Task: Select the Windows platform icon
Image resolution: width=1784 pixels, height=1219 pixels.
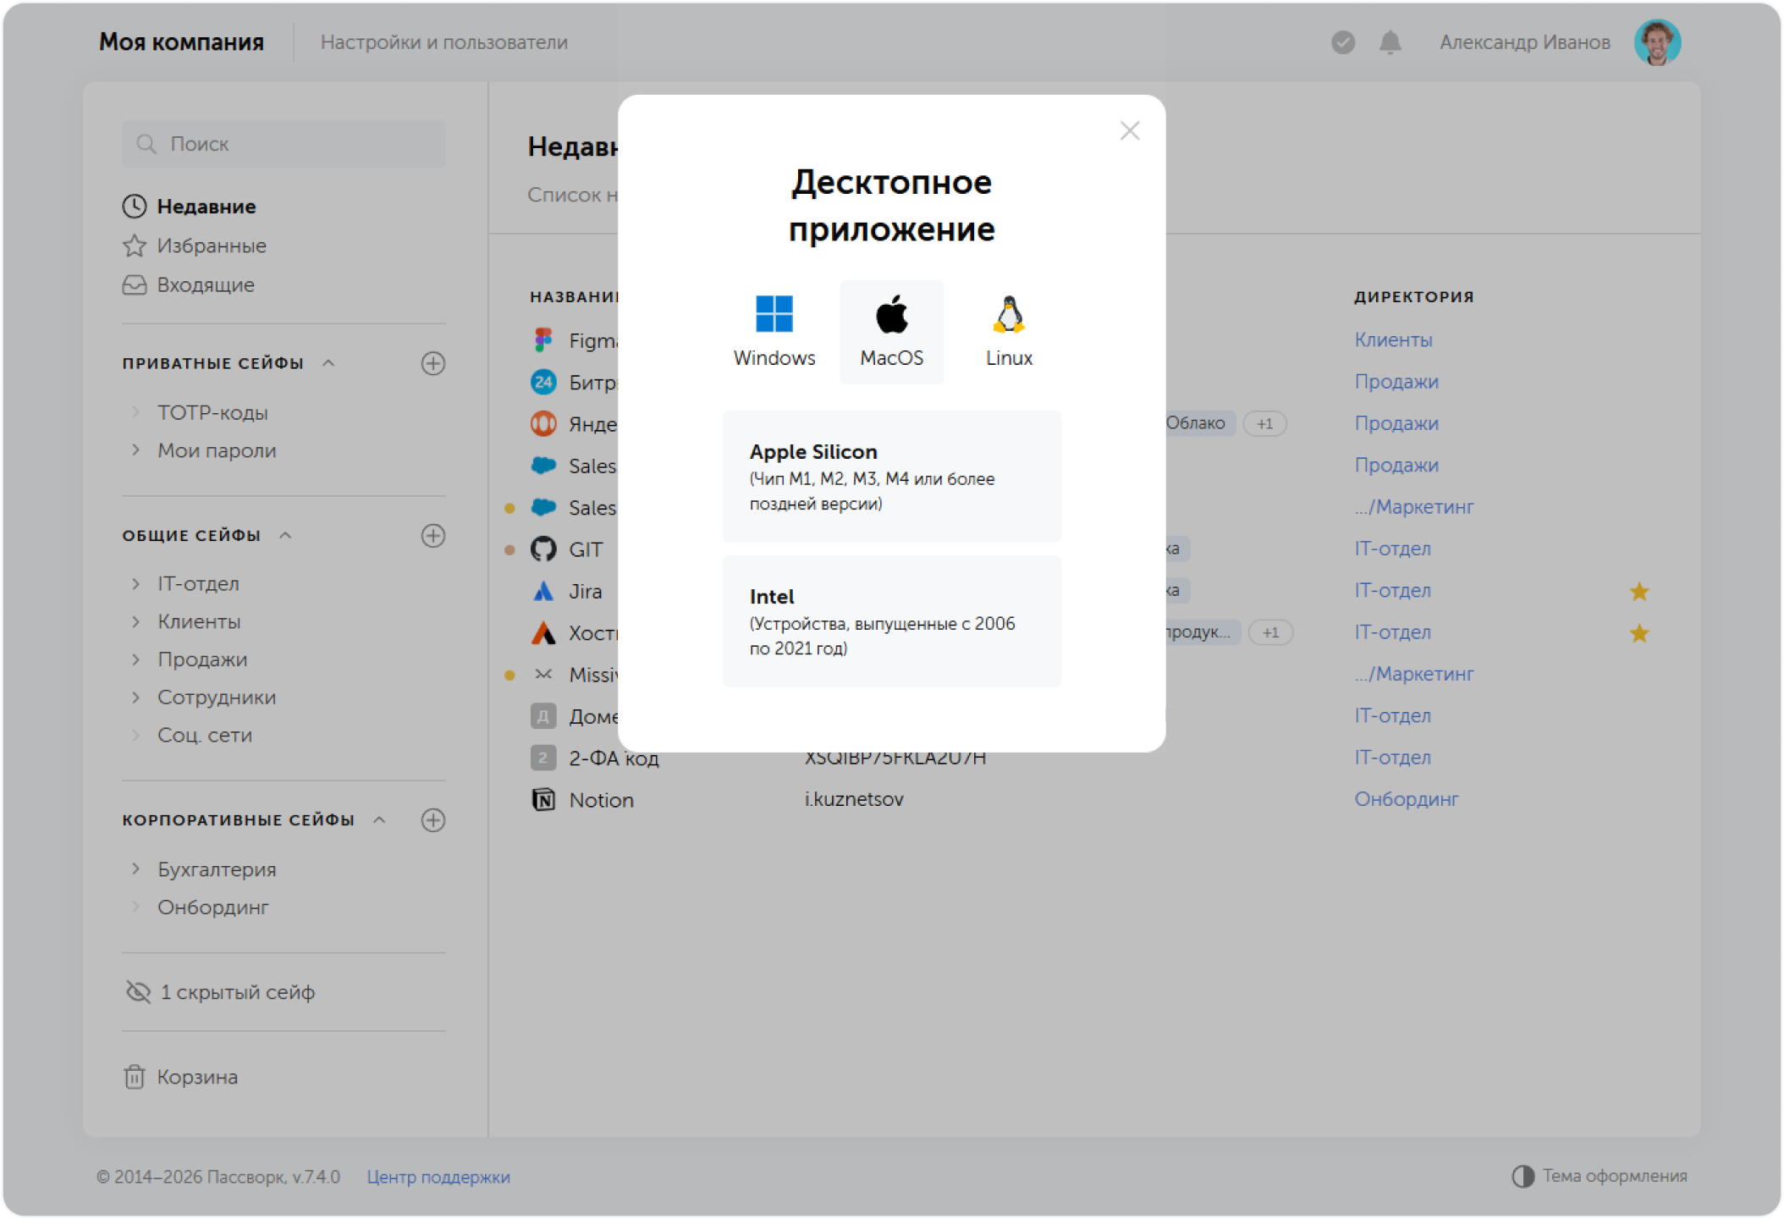Action: point(774,315)
